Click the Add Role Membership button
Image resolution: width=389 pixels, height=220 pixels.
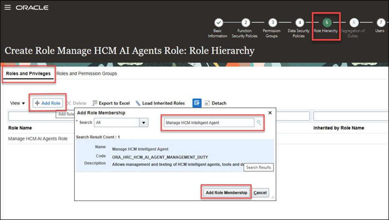(x=226, y=192)
